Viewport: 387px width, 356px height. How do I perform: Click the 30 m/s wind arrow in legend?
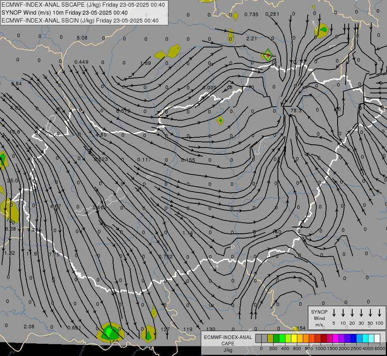(361, 313)
